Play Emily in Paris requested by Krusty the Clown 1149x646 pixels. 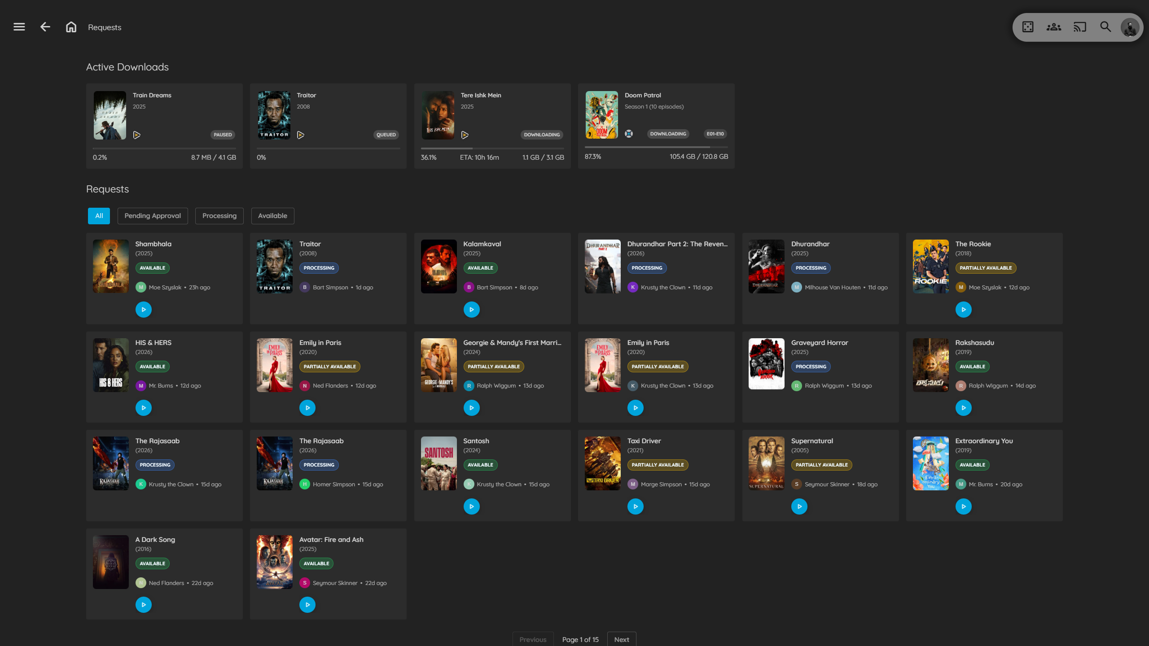[636, 408]
